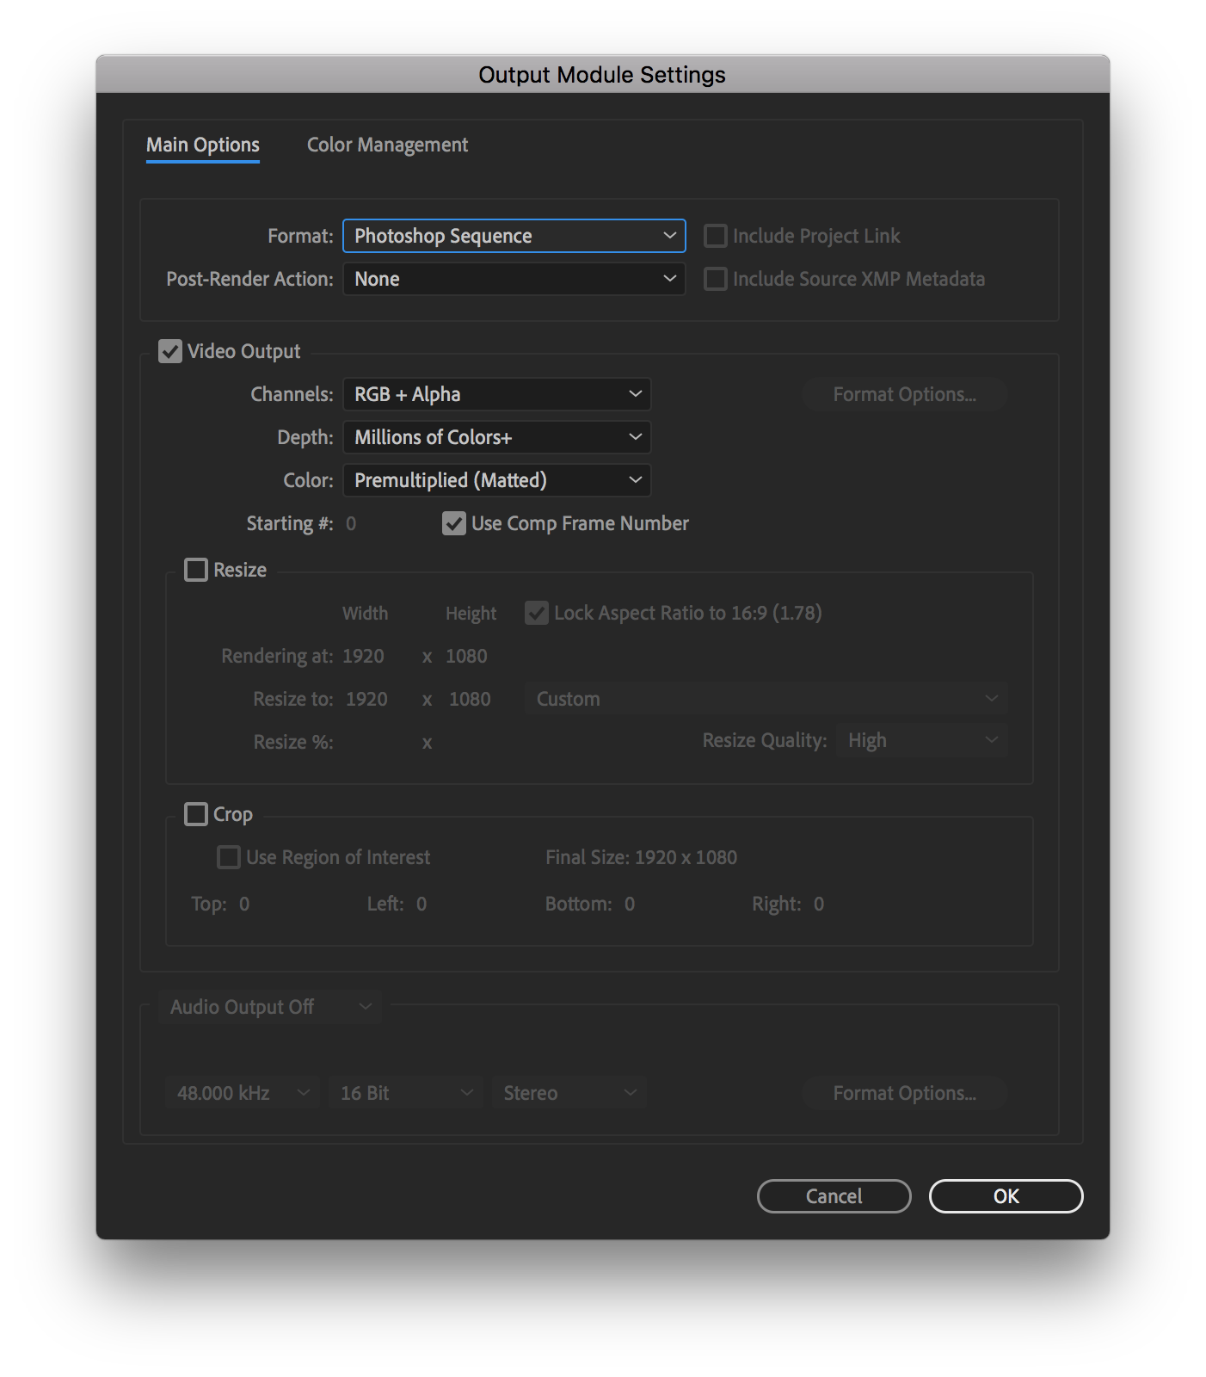Open the 48.000 kHz sample rate dropdown
Image resolution: width=1206 pixels, height=1377 pixels.
click(243, 1093)
